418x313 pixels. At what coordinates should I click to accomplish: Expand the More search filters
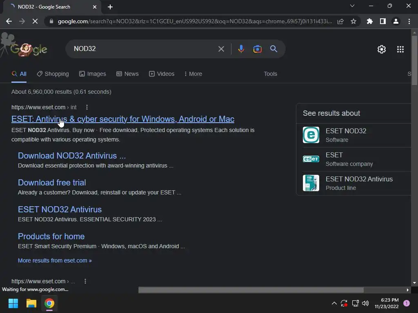[x=193, y=74]
